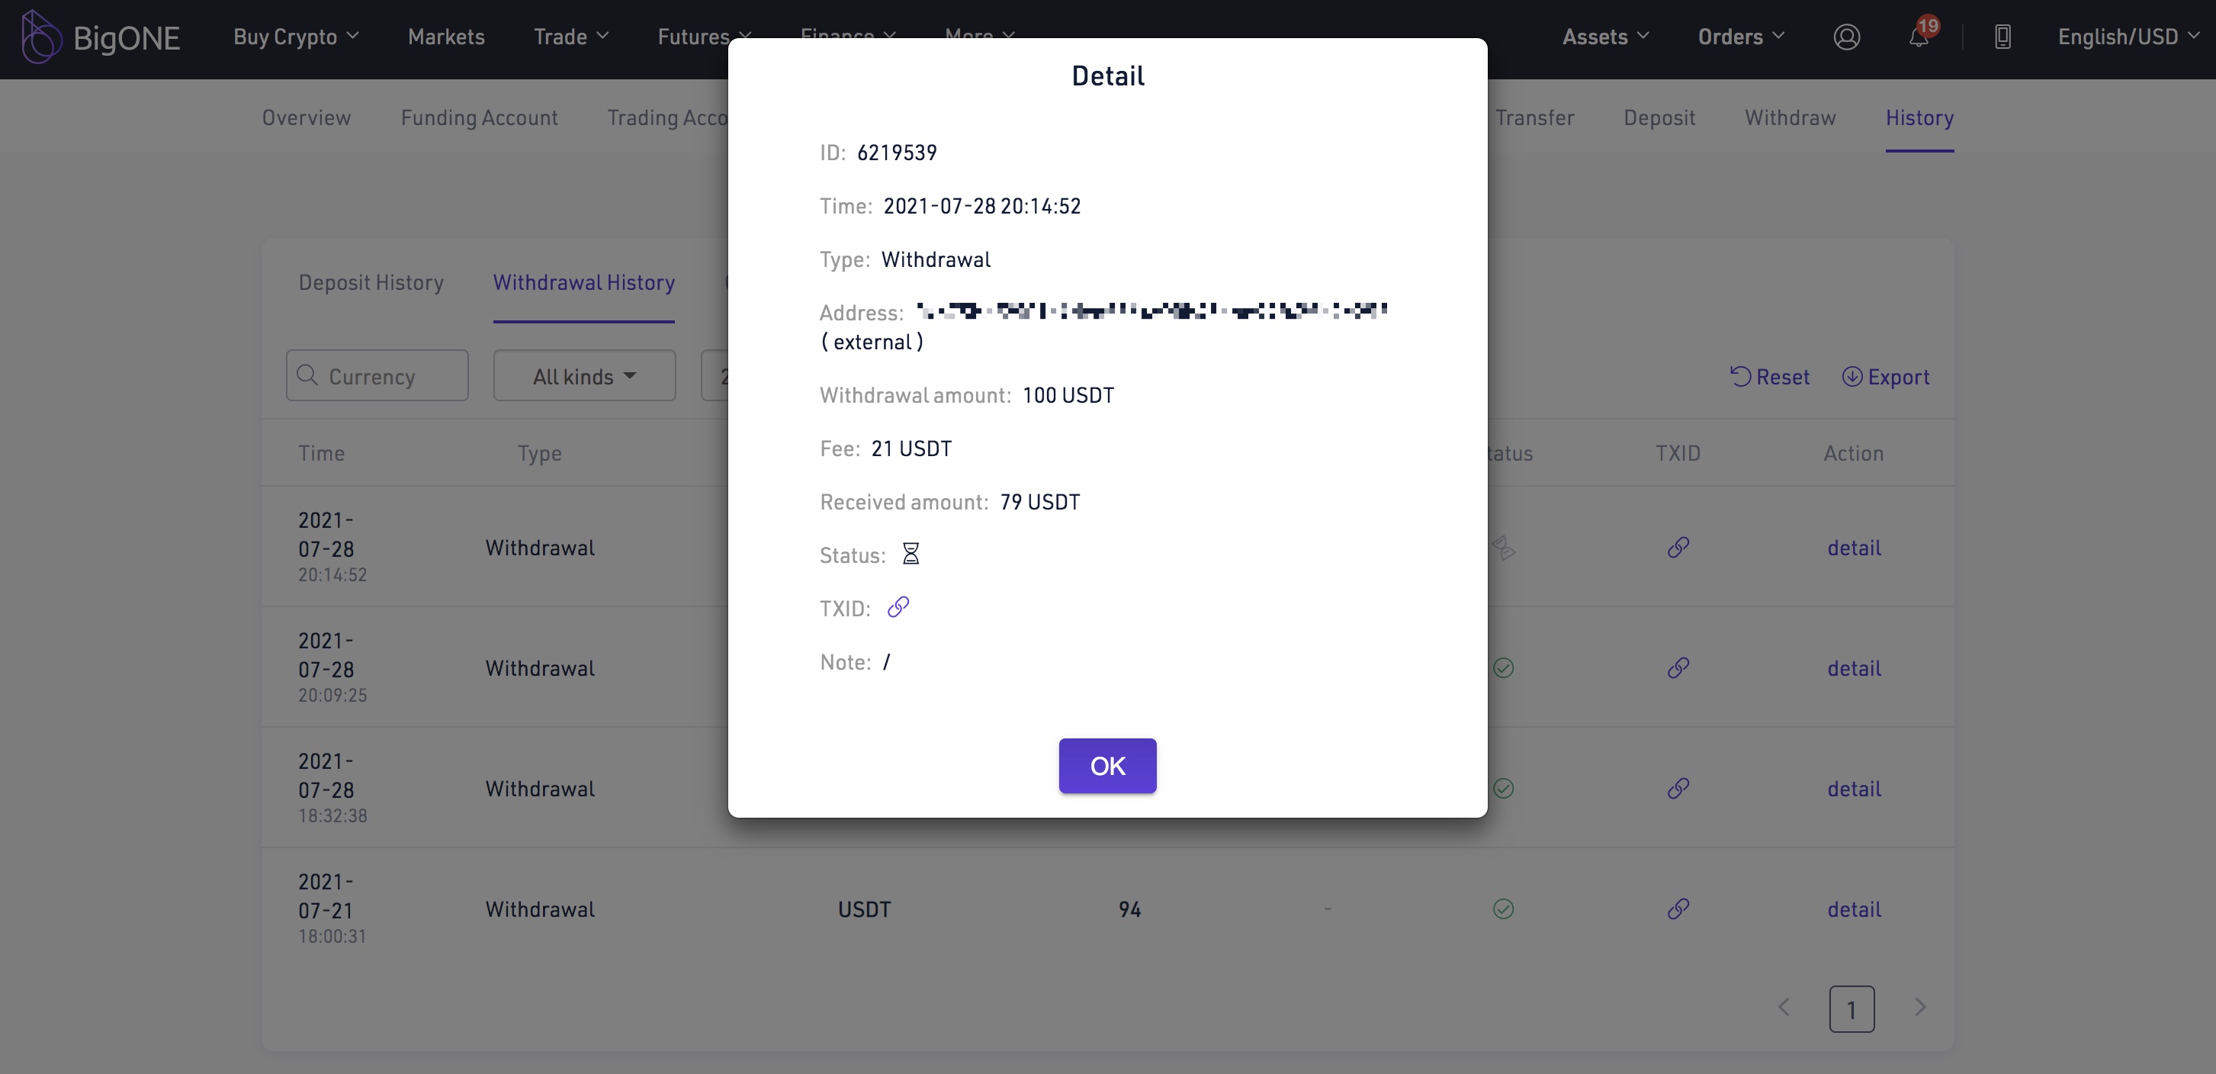Open TXID link icon in Detail dialog
The height and width of the screenshot is (1074, 2216).
click(x=898, y=608)
